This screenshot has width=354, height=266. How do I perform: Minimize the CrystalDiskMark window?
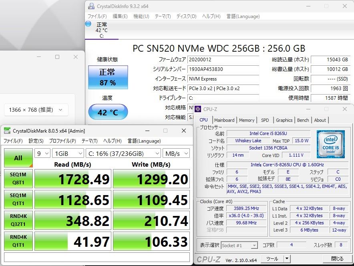click(147, 131)
